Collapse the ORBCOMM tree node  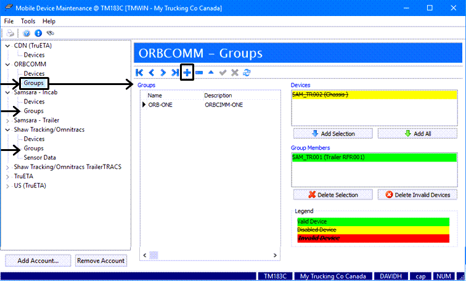pos(7,64)
